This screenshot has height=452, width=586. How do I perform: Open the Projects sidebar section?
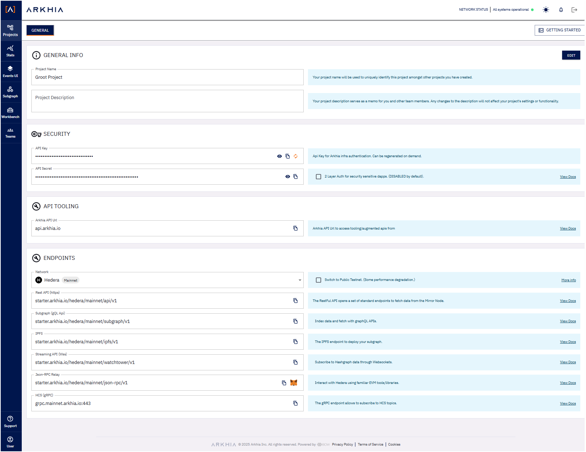pyautogui.click(x=10, y=31)
